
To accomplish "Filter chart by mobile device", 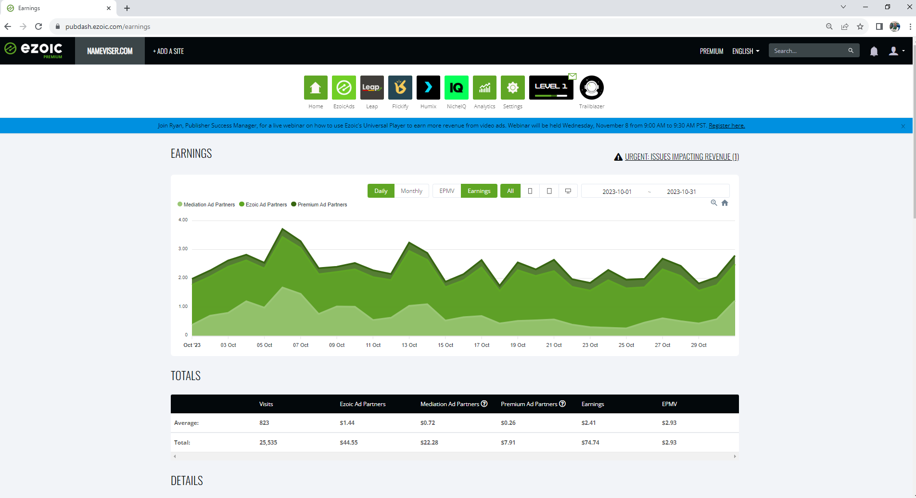I will coord(530,191).
